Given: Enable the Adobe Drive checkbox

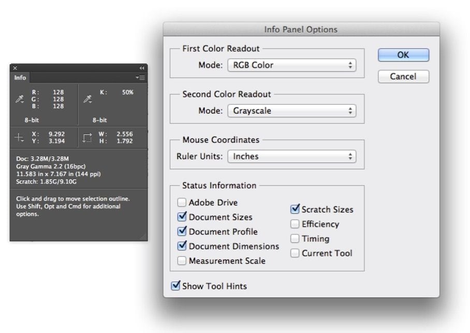Looking at the screenshot, I should point(182,203).
